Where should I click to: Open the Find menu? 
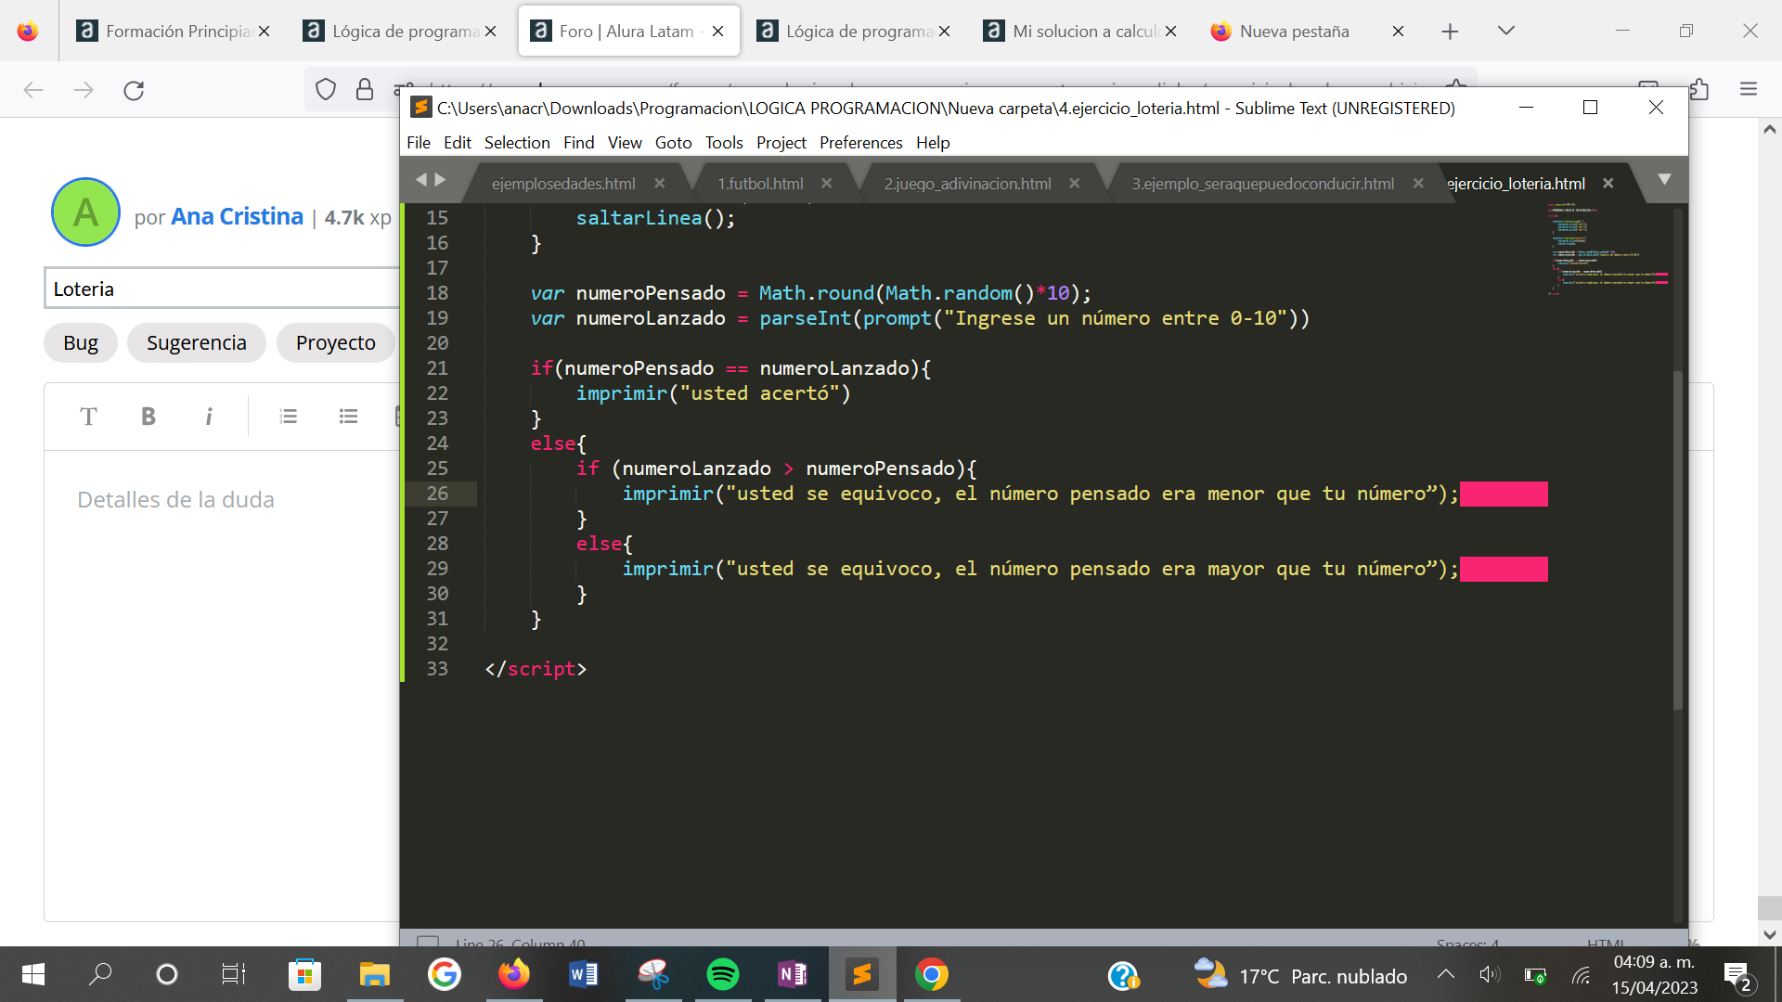point(578,142)
